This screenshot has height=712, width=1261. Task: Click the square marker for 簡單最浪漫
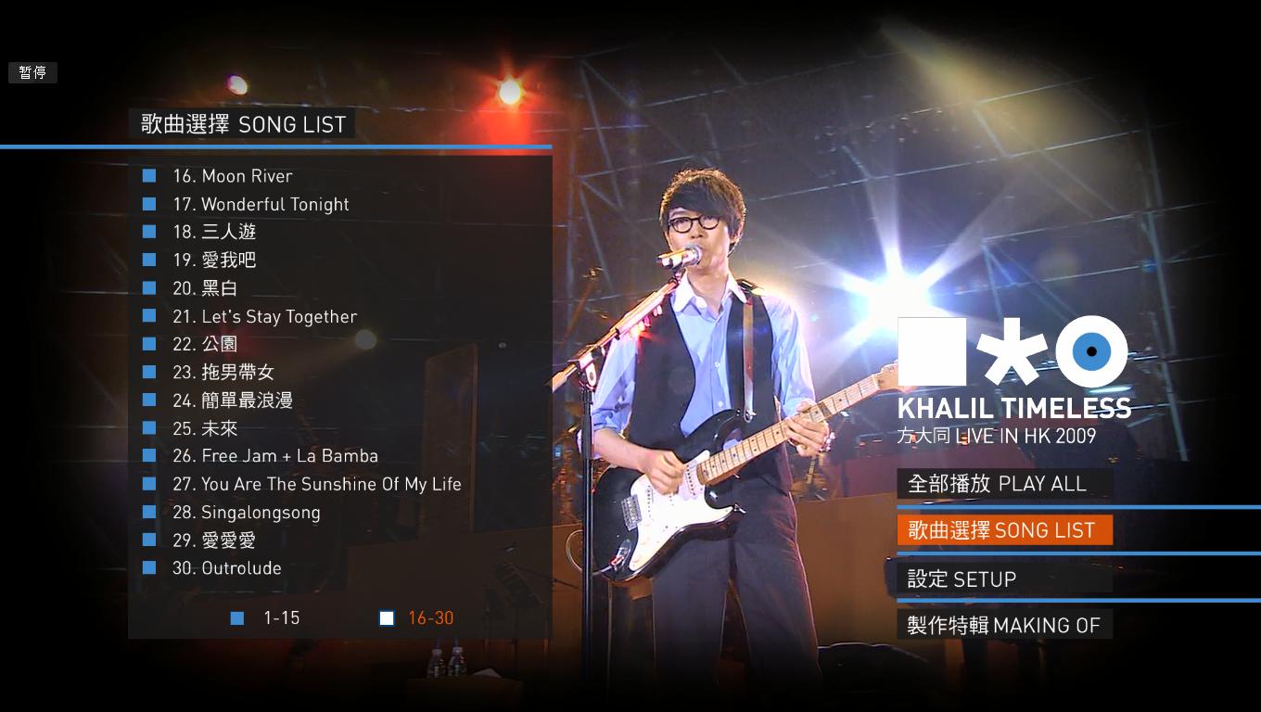click(149, 400)
